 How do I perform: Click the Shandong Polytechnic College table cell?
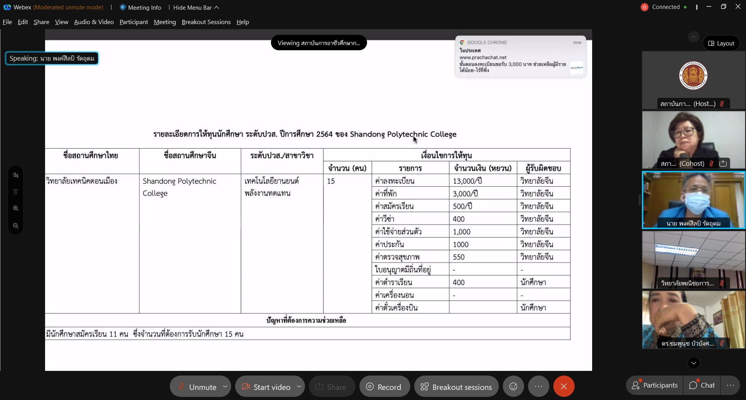[190, 243]
